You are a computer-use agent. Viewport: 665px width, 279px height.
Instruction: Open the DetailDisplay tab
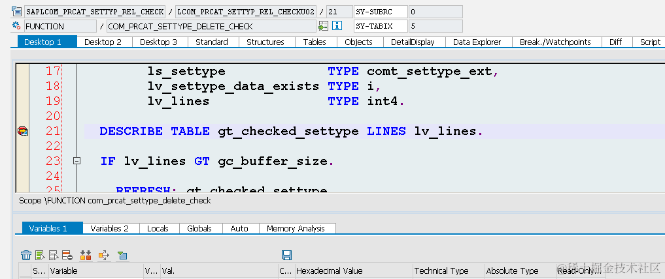[x=413, y=42]
